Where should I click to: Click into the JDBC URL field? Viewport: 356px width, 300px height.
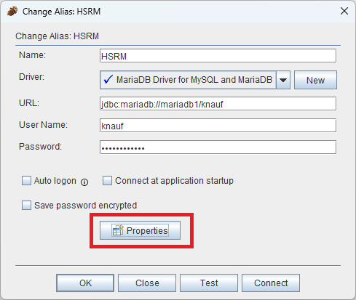(218, 104)
